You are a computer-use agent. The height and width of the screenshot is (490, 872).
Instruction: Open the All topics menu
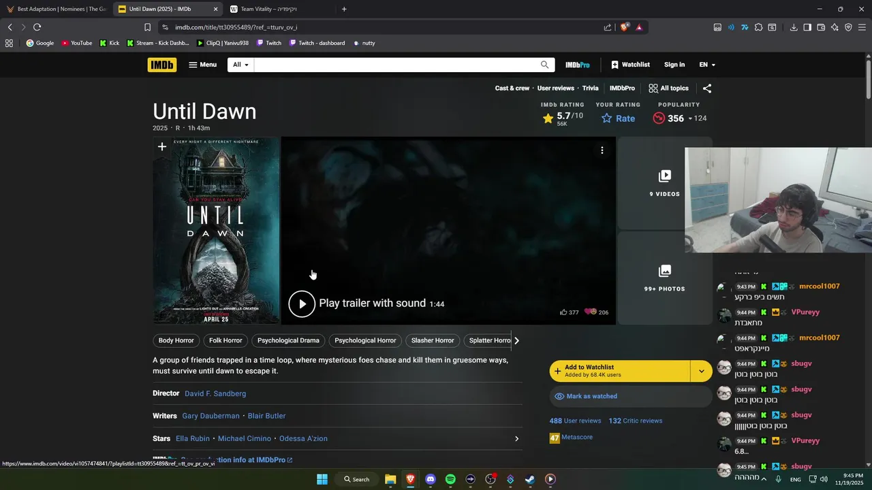point(668,88)
